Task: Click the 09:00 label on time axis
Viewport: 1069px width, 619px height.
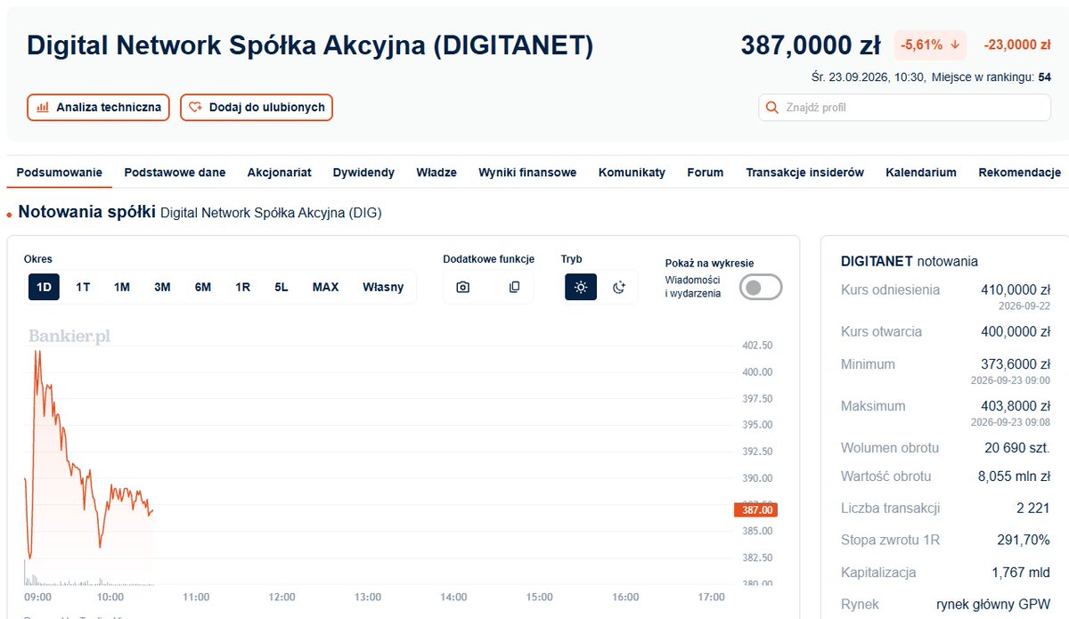Action: pyautogui.click(x=37, y=597)
